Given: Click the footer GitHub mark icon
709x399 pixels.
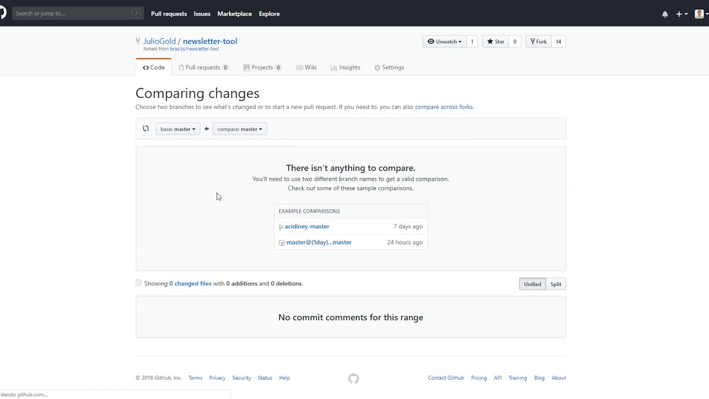Looking at the screenshot, I should [x=353, y=379].
